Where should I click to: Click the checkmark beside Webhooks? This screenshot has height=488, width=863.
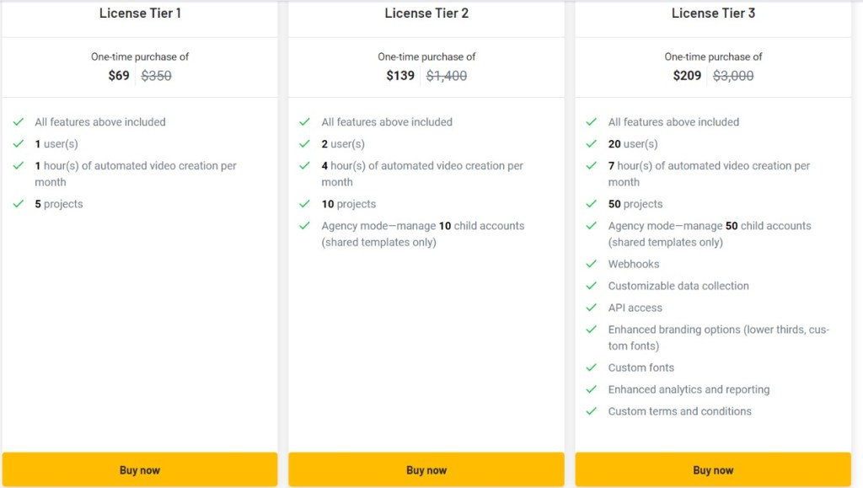(x=592, y=264)
